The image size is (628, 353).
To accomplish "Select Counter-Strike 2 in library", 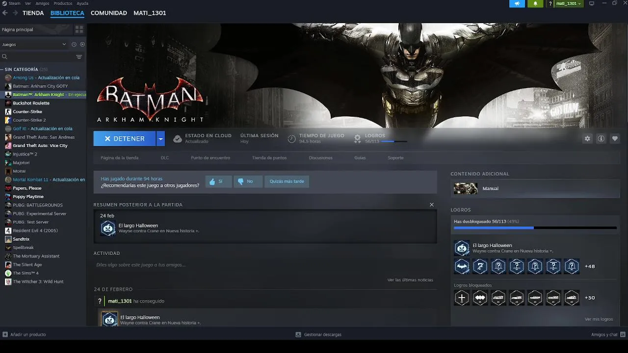I will coord(43,120).
